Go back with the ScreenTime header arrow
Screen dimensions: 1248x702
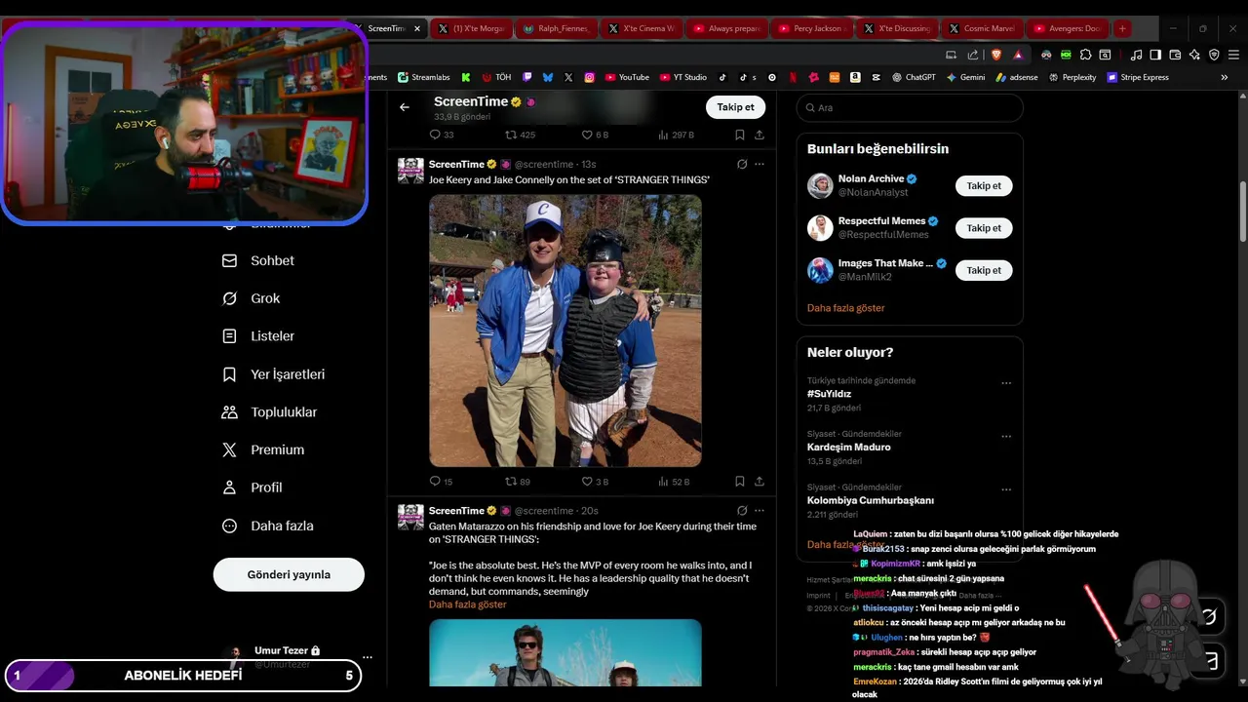tap(405, 107)
